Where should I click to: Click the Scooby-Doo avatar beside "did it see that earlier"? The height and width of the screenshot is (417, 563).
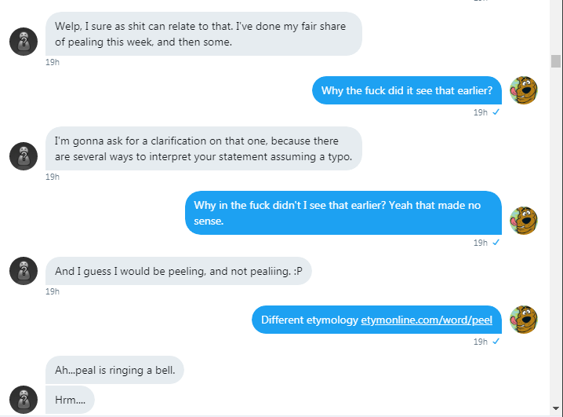tap(523, 90)
